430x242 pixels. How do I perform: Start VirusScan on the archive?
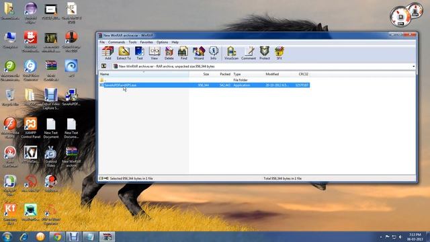click(x=231, y=53)
